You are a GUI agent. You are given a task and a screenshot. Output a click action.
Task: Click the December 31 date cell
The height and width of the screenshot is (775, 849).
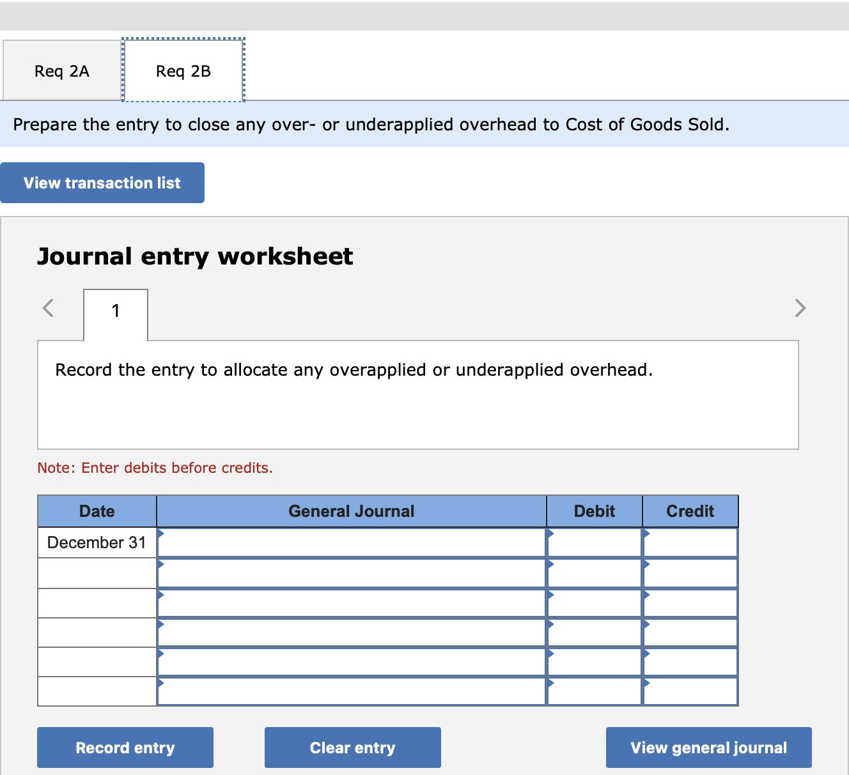97,542
